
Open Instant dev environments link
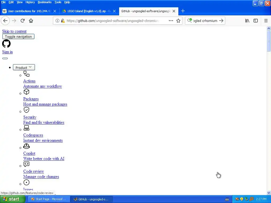coord(43,140)
